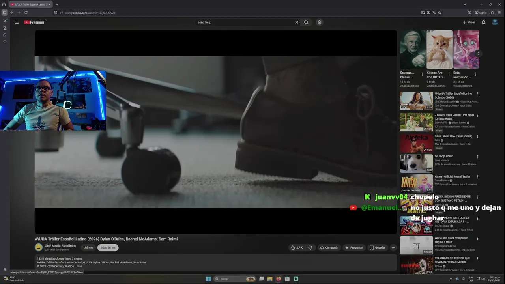Image resolution: width=505 pixels, height=284 pixels.
Task: Open Karen - Official Reveal Trailer video
Action: (416, 184)
